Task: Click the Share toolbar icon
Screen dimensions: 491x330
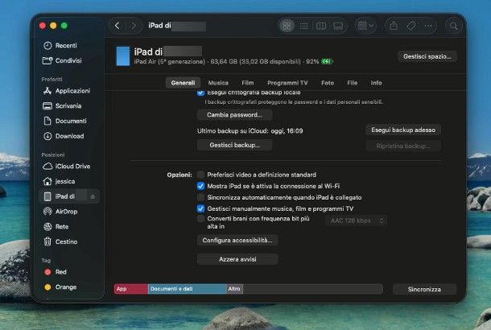Action: (394, 27)
